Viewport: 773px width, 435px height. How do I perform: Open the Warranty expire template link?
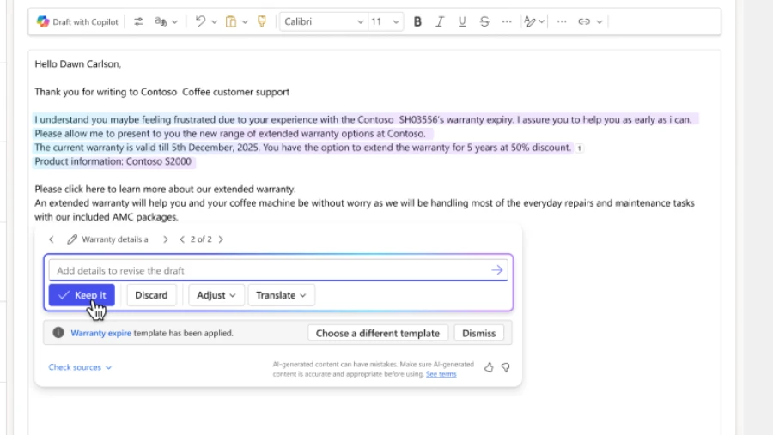(100, 333)
